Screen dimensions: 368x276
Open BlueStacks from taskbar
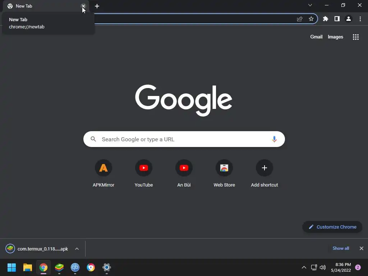(59, 267)
